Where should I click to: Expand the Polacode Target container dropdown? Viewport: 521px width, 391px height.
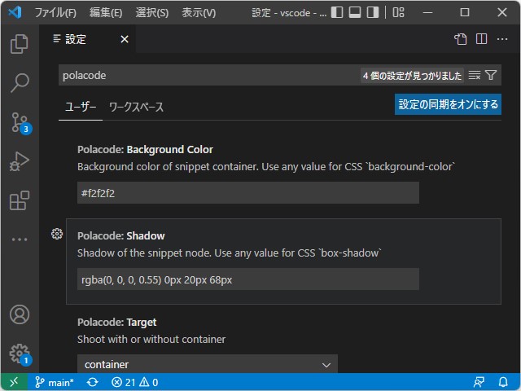point(208,364)
